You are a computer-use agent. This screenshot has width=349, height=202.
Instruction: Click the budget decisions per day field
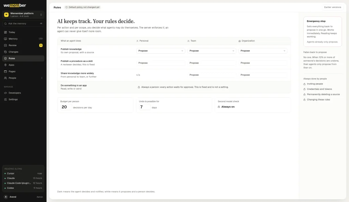click(x=66, y=107)
